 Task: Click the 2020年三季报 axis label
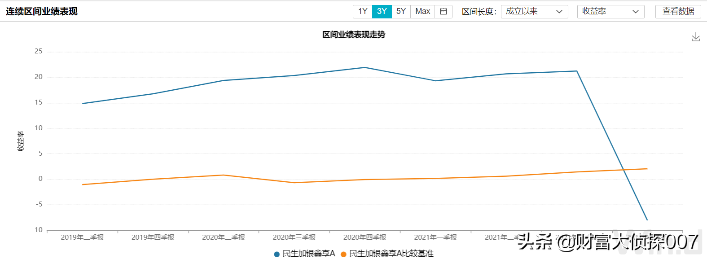294,237
